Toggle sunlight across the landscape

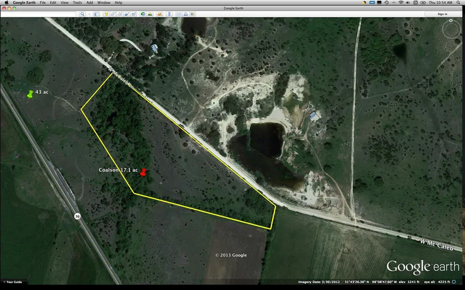tap(150, 14)
